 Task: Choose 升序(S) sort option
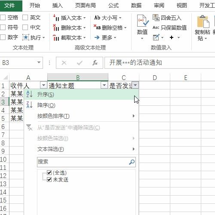pos(81,95)
